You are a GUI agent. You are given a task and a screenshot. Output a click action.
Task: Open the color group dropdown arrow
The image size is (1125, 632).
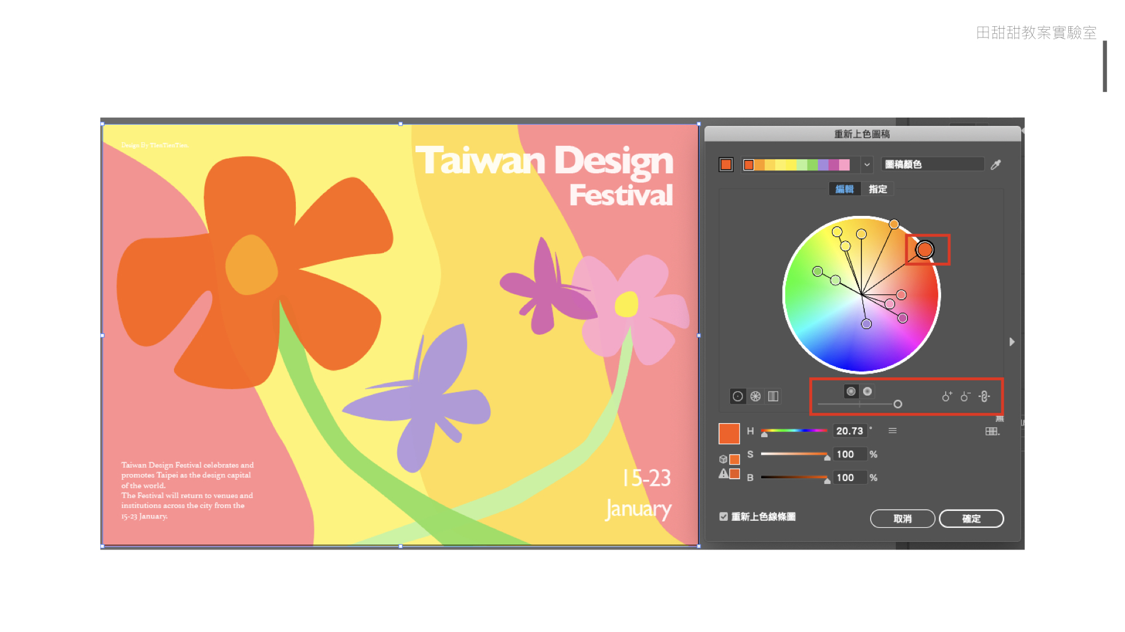point(867,165)
